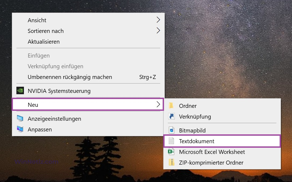Open the Ansicht menu entry label
Viewport: 292px width, 182px height.
(37, 20)
